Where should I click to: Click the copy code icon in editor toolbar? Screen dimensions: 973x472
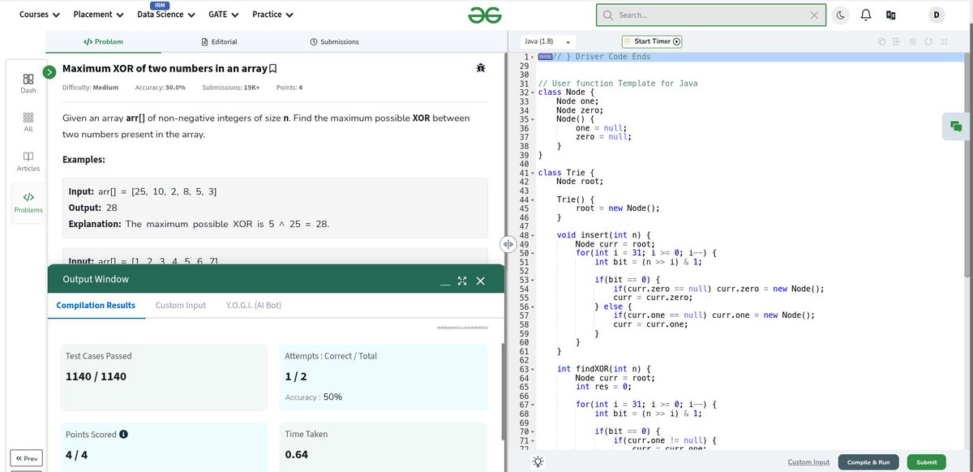pos(882,41)
